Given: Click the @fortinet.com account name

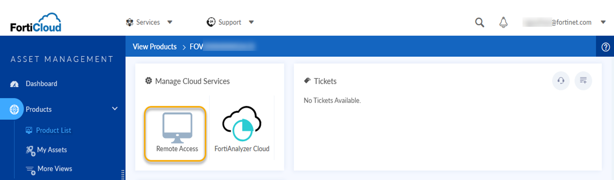Looking at the screenshot, I should click(x=557, y=22).
